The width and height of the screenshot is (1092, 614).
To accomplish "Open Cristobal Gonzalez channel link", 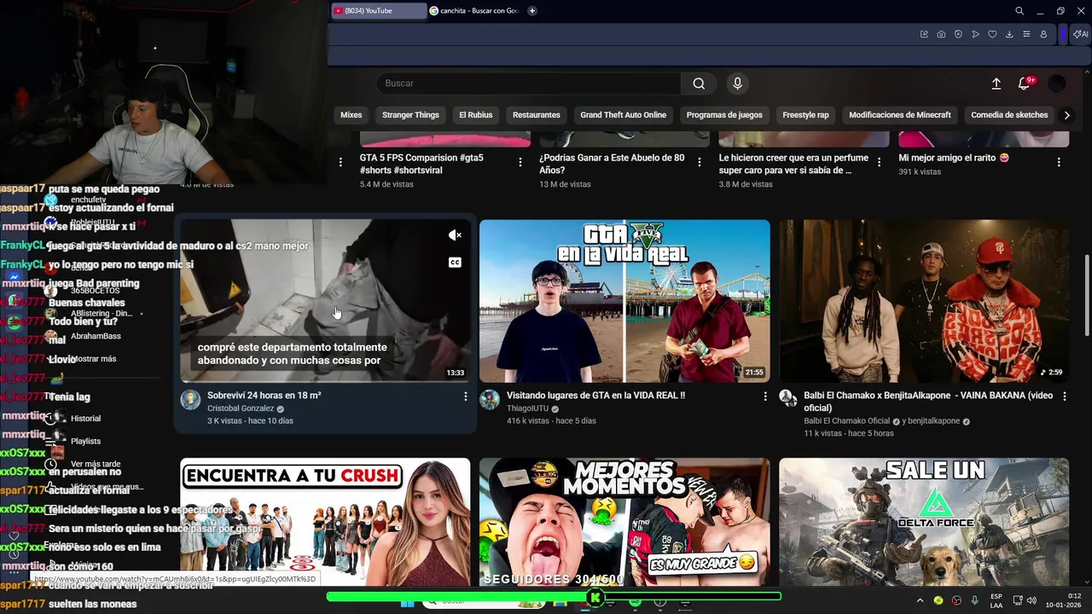I will (x=241, y=408).
